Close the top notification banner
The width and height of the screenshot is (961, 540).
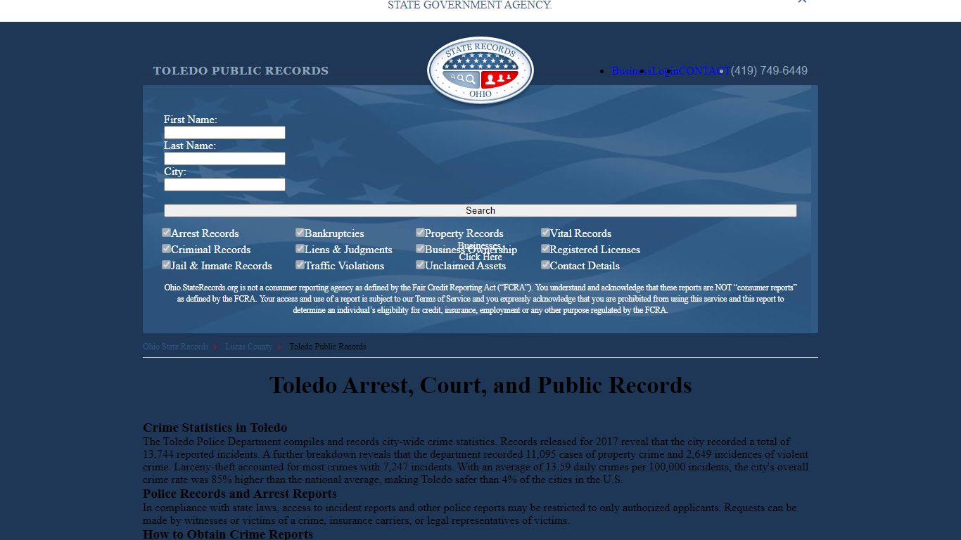tap(802, 1)
